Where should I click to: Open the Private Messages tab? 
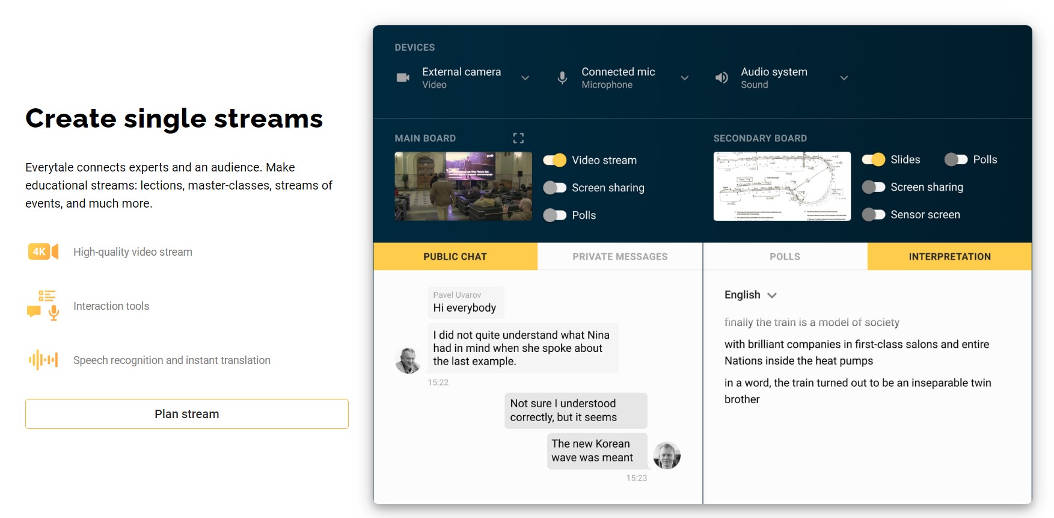620,256
